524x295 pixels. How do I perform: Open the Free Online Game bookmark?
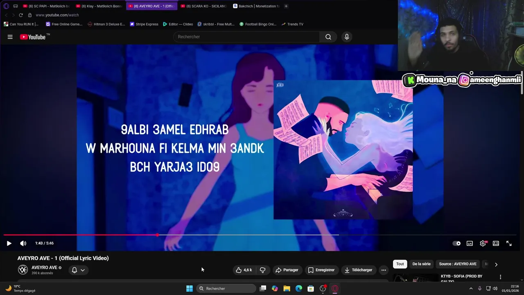tap(64, 24)
